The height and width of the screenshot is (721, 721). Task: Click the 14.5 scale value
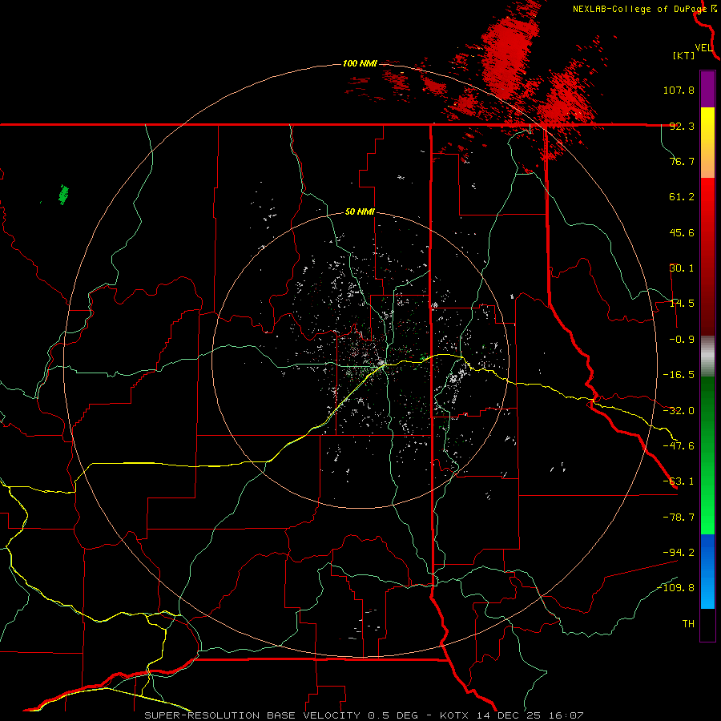click(x=682, y=304)
